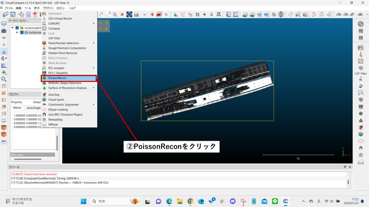The width and height of the screenshot is (369, 207).
Task: Open File Explorer from the taskbar
Action: [x=180, y=201]
